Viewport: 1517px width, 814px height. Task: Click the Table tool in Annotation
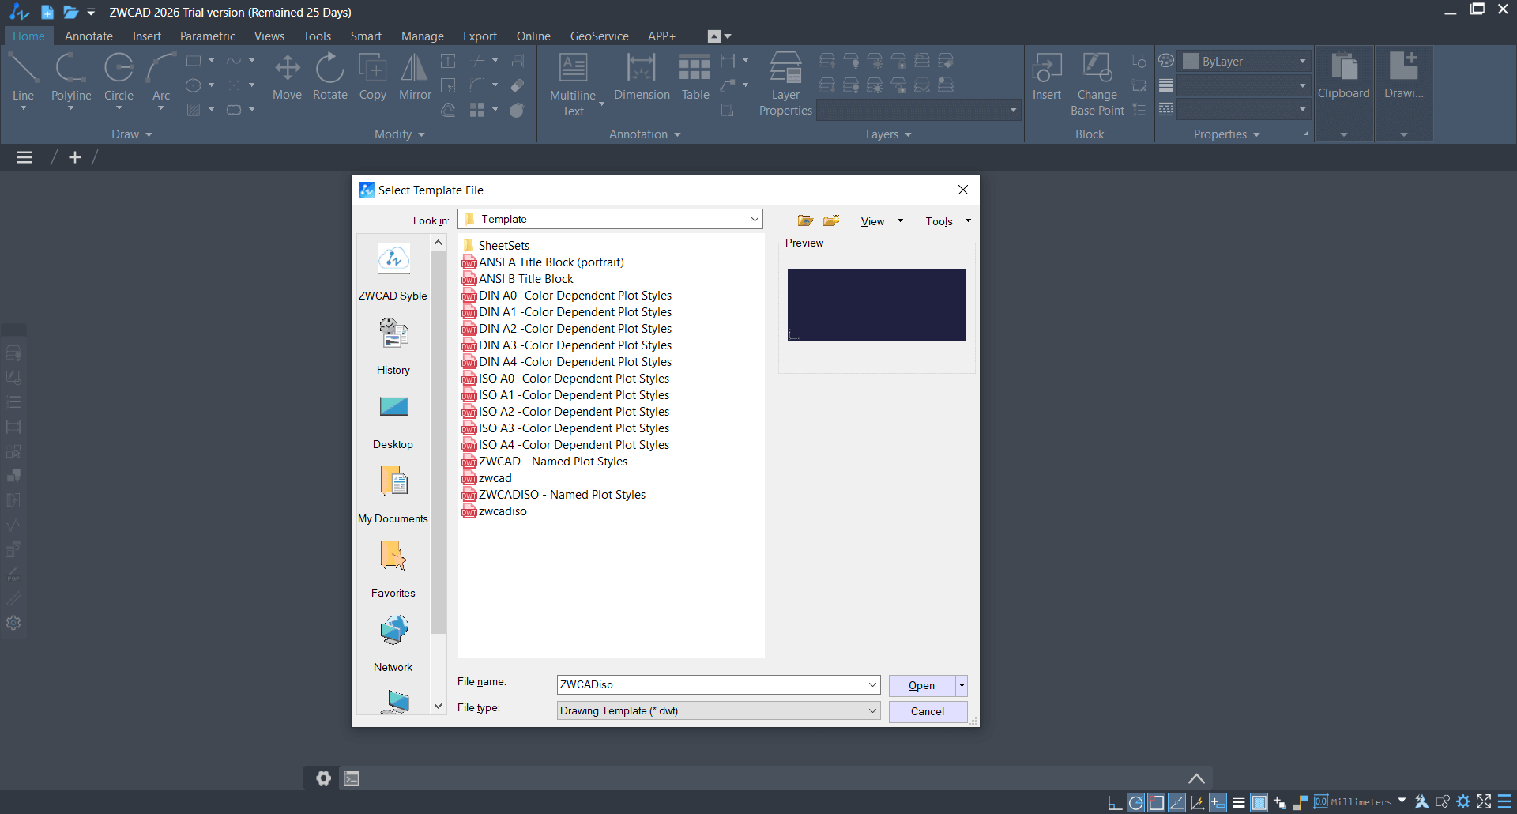point(695,77)
